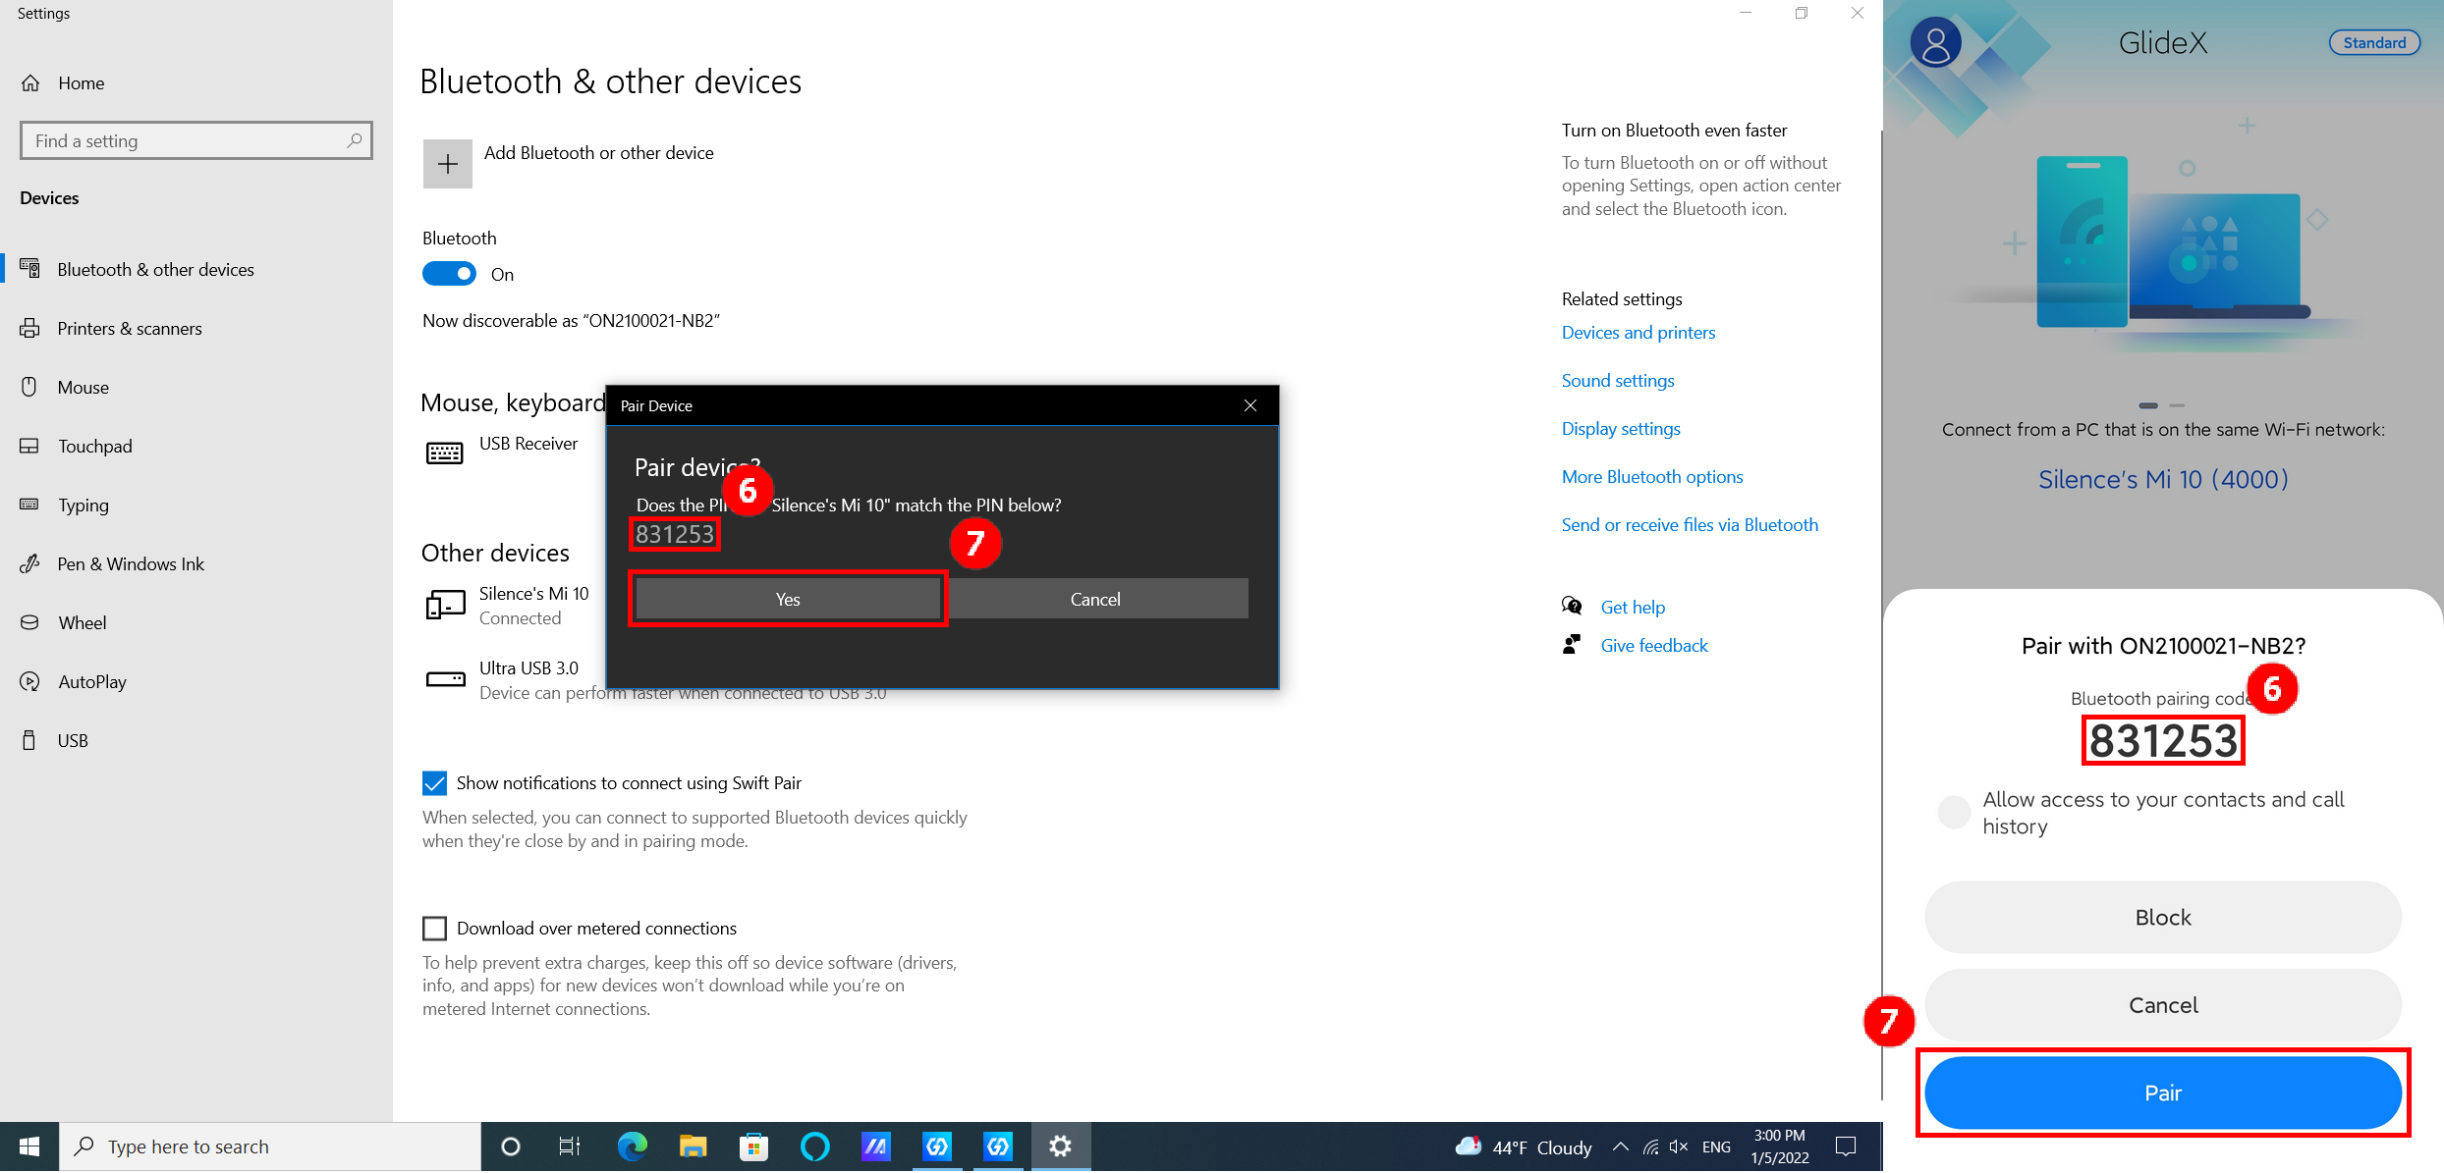This screenshot has width=2444, height=1173.
Task: Click the muted volume tray icon
Action: (x=1679, y=1146)
